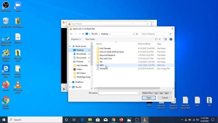
Task: Open the Zoom desktop shortcut
Action: [x=18, y=6]
